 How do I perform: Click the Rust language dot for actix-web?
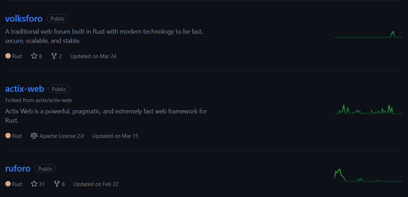[8, 135]
